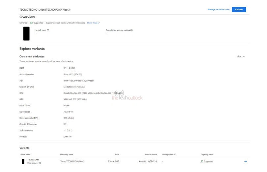267x172 pixels.
Task: Click Cumulative average rating help icon
Action: 131,30
